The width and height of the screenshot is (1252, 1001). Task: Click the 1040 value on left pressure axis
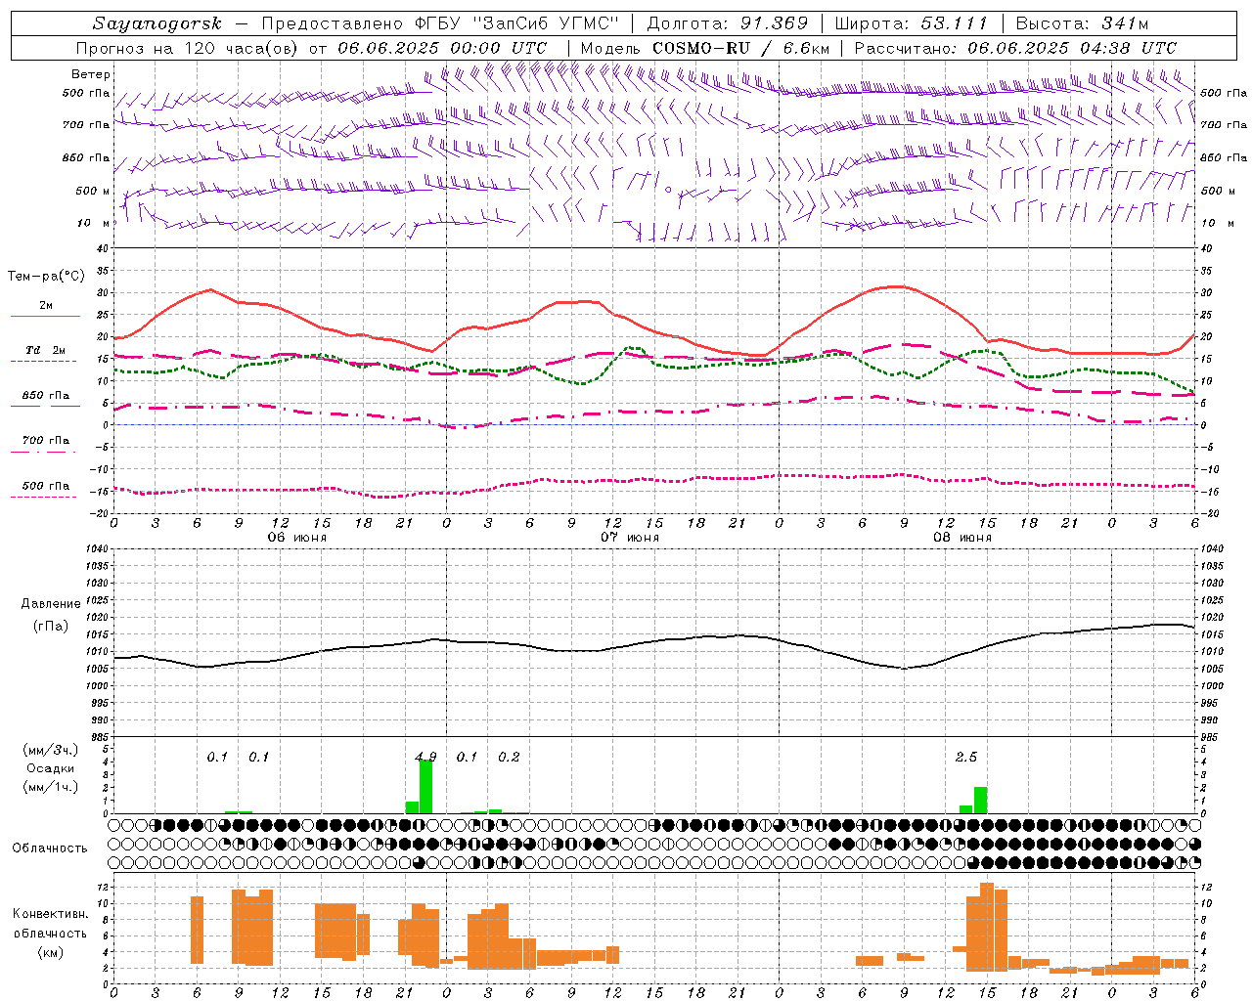tap(97, 549)
